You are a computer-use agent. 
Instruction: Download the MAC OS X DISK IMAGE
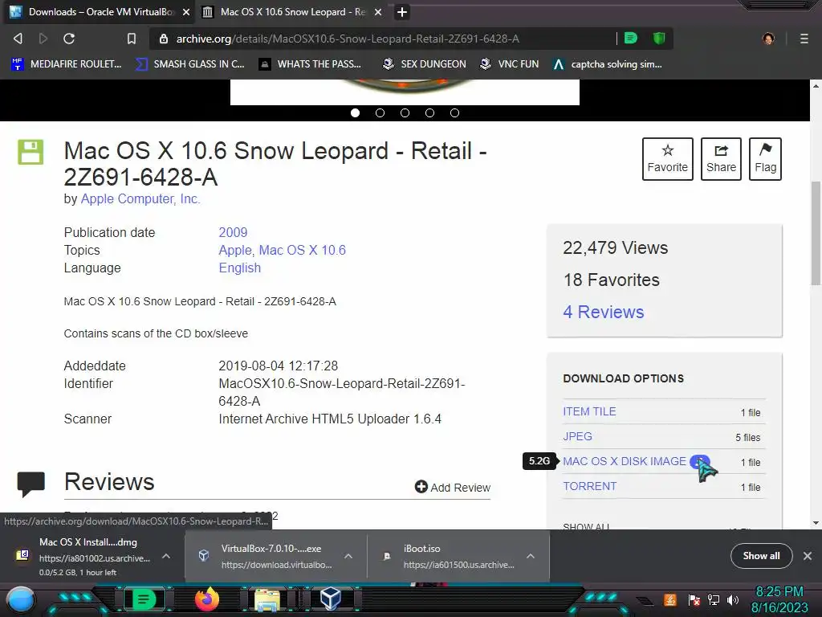pyautogui.click(x=625, y=461)
